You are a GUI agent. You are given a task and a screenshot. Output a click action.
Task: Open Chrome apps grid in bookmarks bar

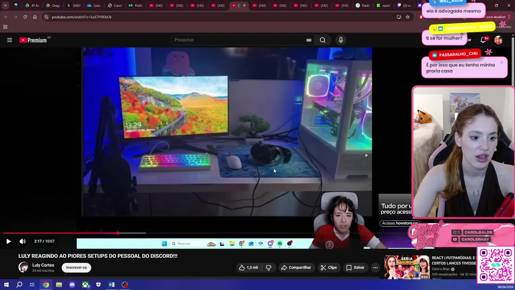coord(5,27)
